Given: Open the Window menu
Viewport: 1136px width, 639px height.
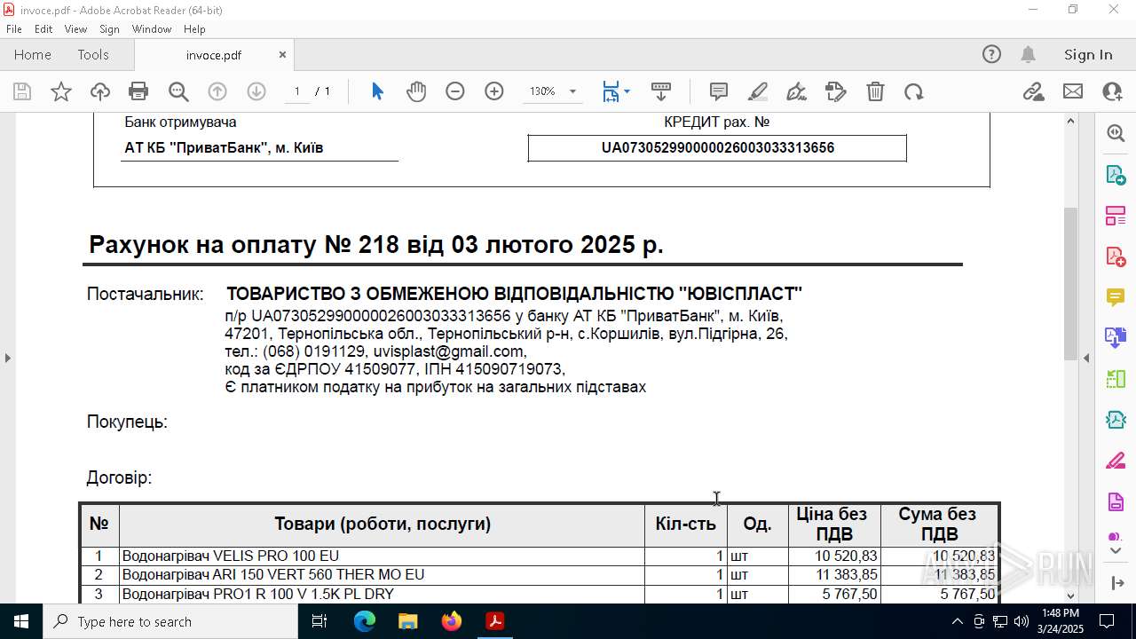Looking at the screenshot, I should click(x=152, y=28).
